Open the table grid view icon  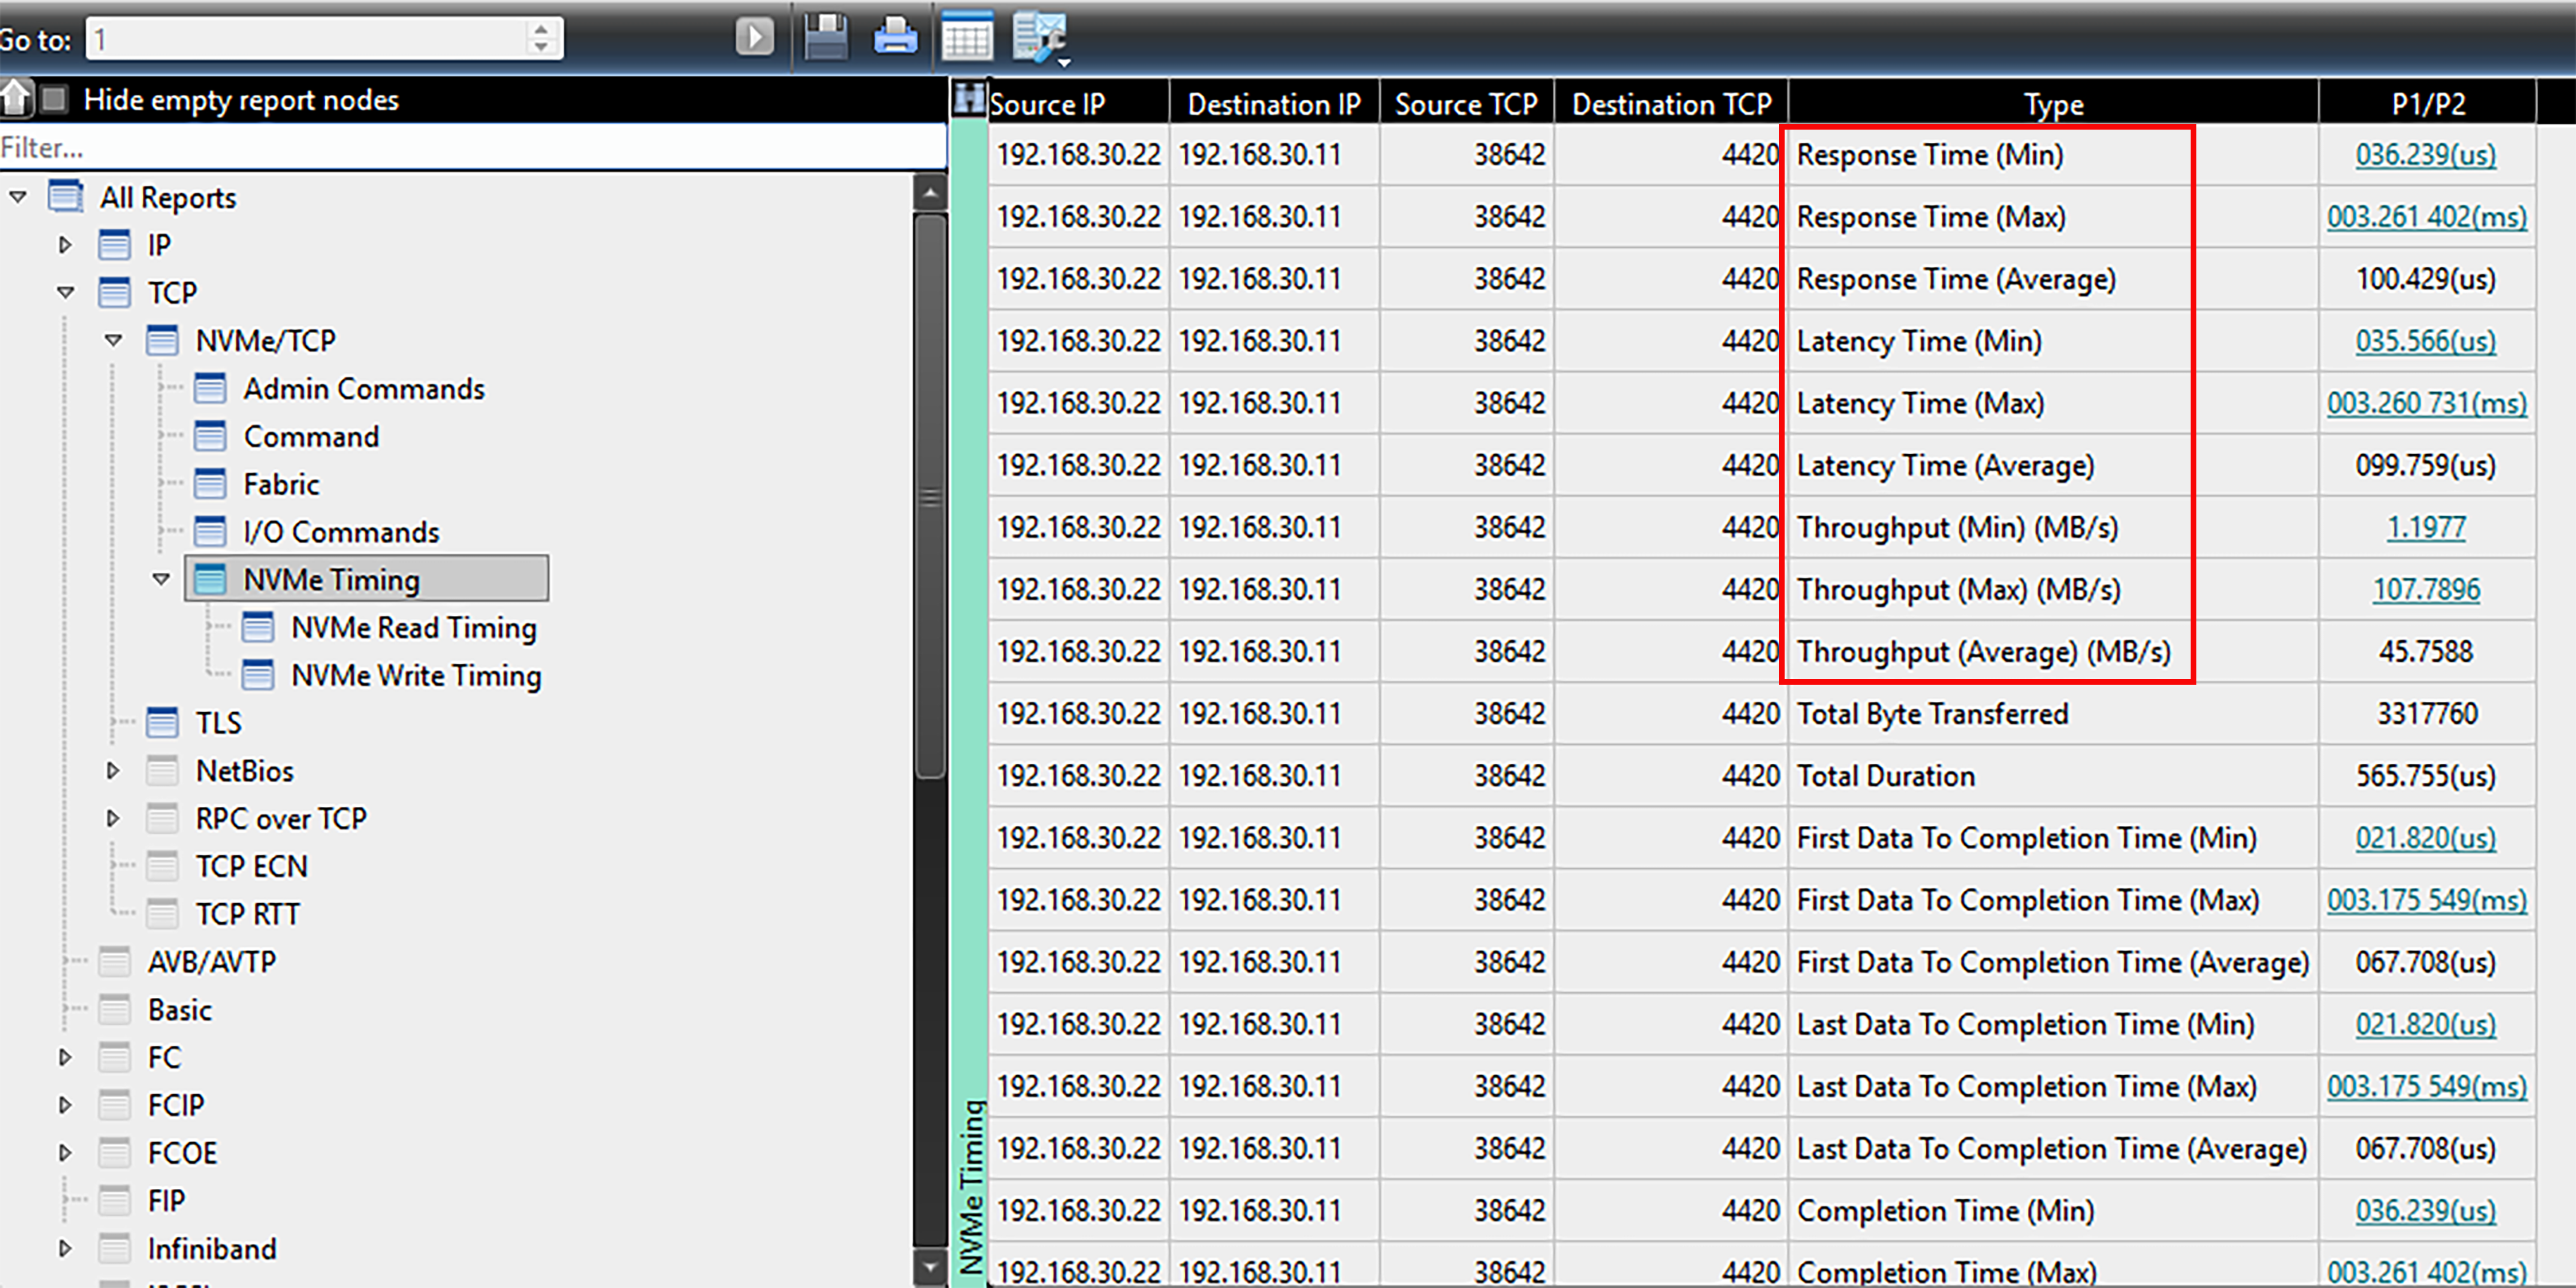pyautogui.click(x=966, y=37)
